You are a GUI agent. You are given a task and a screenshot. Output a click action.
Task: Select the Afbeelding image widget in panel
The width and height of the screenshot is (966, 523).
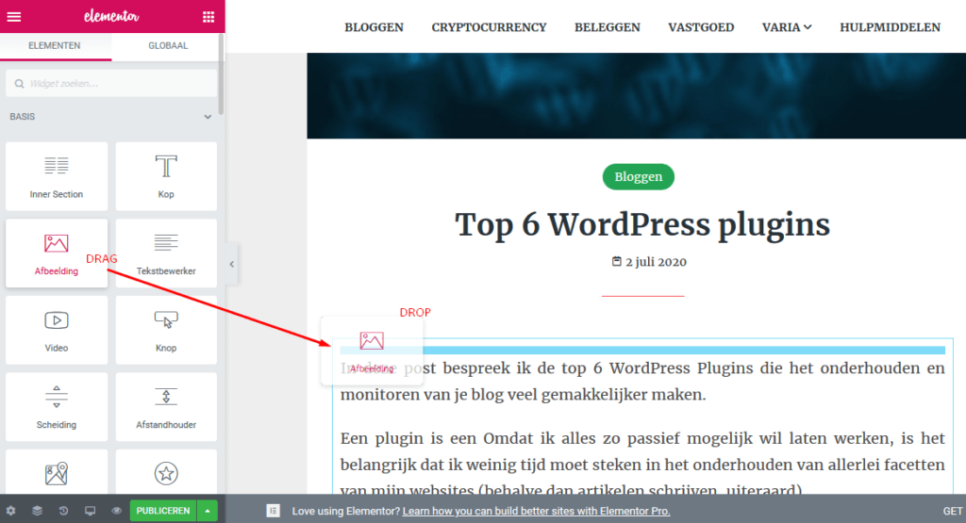(x=57, y=253)
